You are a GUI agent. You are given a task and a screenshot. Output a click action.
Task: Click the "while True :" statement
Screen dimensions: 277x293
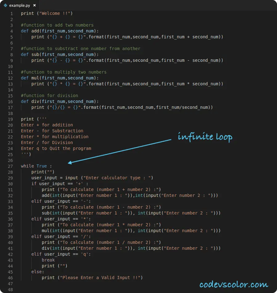(x=36, y=166)
